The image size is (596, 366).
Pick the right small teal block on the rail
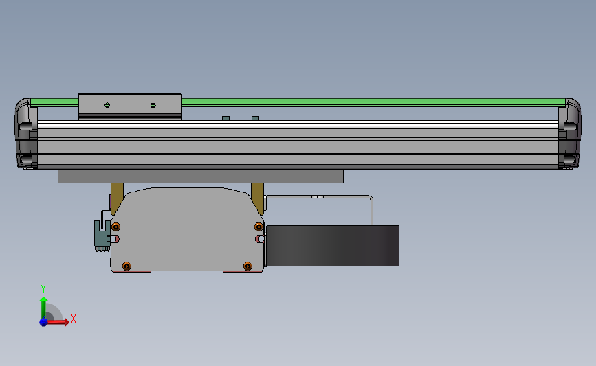pos(256,119)
